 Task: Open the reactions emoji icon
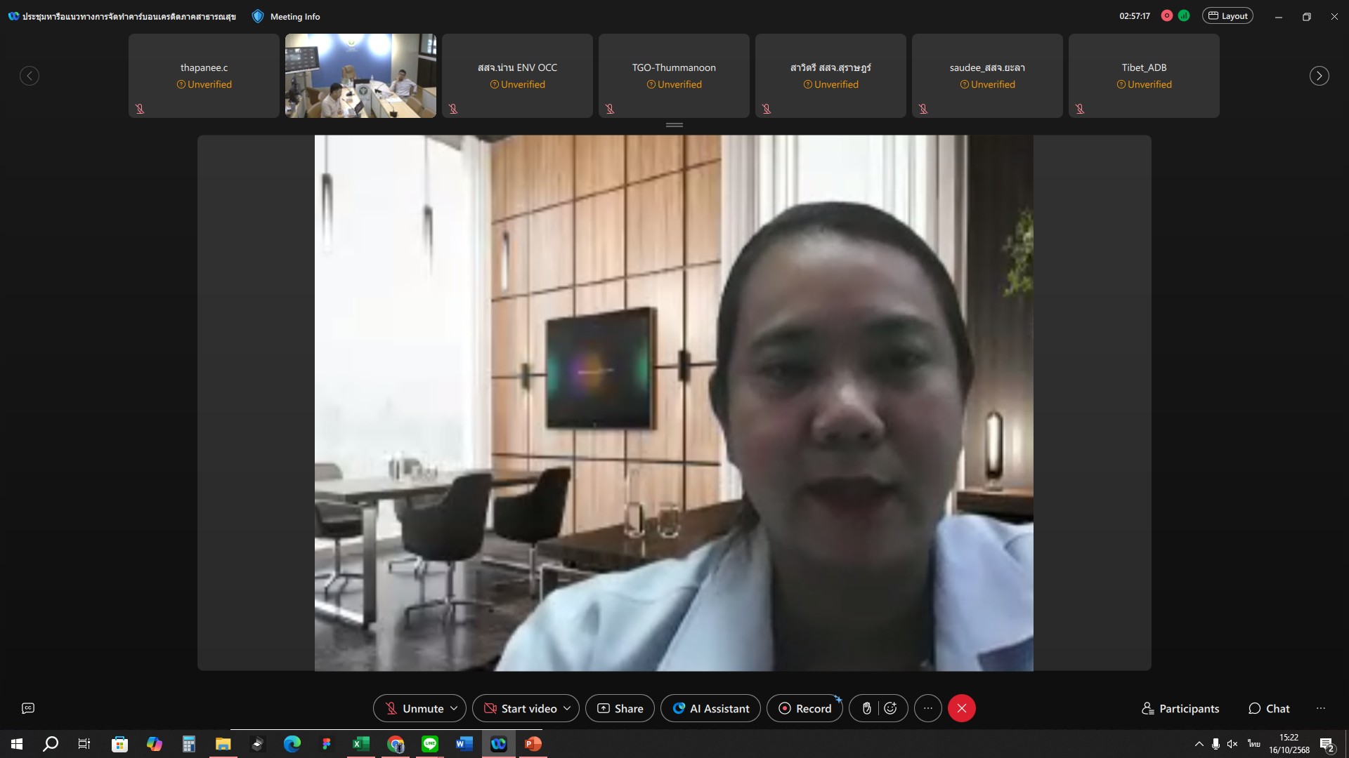891,708
